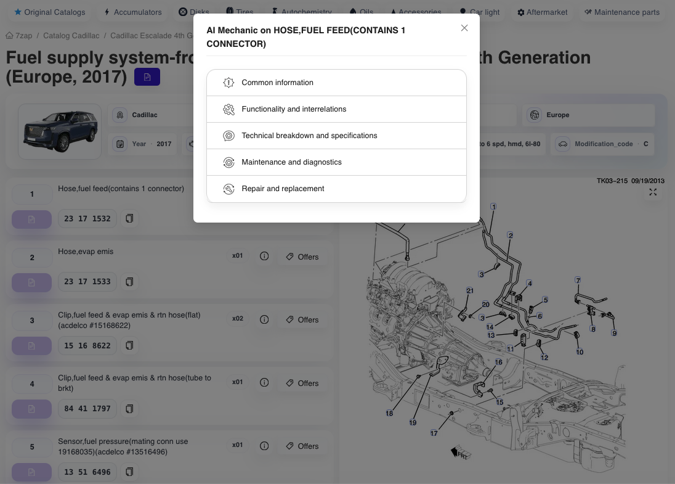This screenshot has height=484, width=675.
Task: Click the Modification_code chip
Action: click(602, 144)
